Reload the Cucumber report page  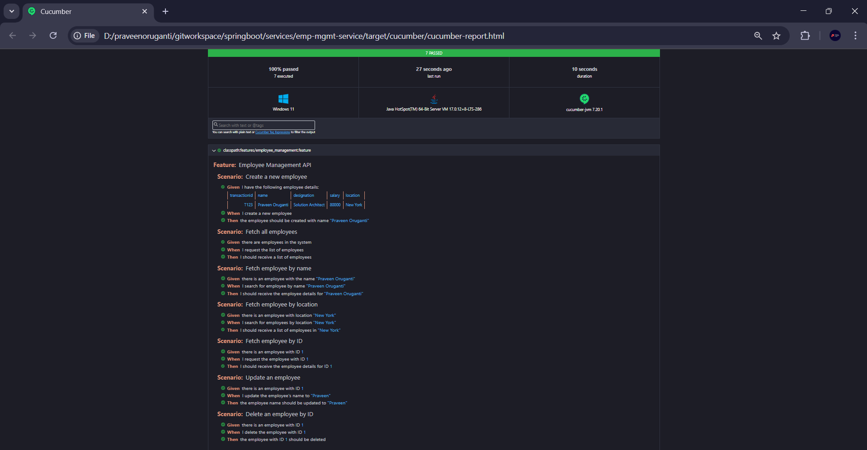(53, 36)
